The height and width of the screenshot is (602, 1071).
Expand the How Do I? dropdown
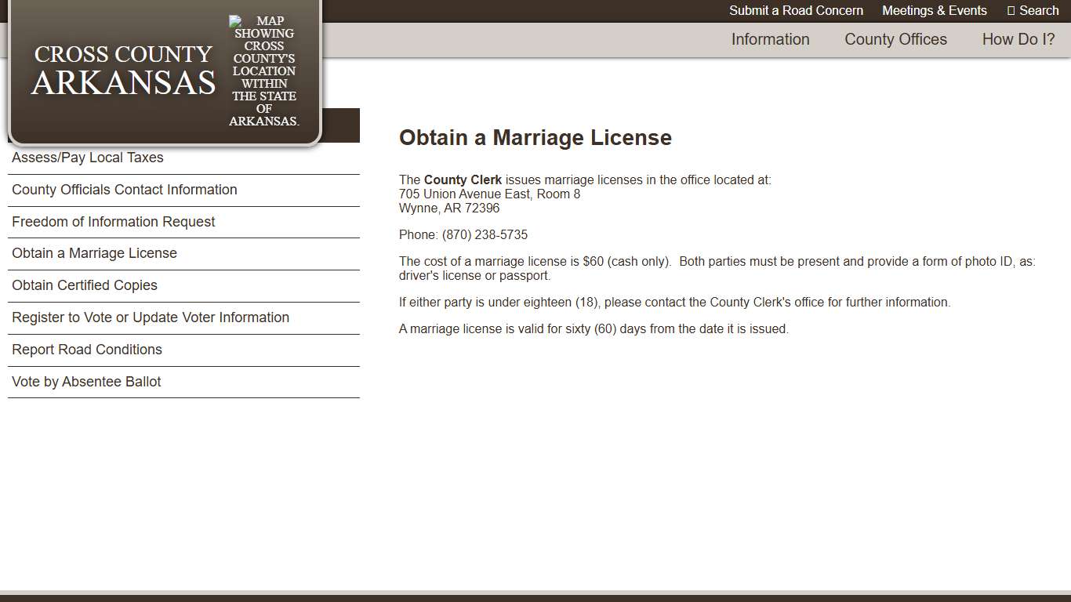pyautogui.click(x=1018, y=39)
